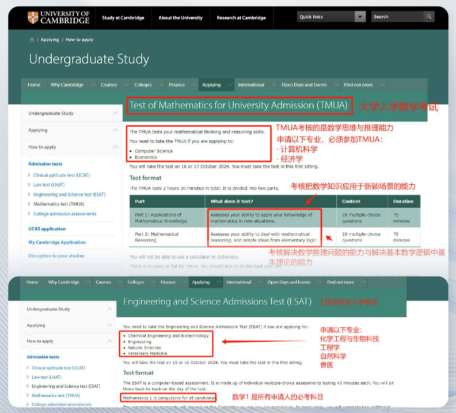Screen dimensions: 456x413
Task: Select the upper Why Cambridge tab
Action: pos(67,85)
